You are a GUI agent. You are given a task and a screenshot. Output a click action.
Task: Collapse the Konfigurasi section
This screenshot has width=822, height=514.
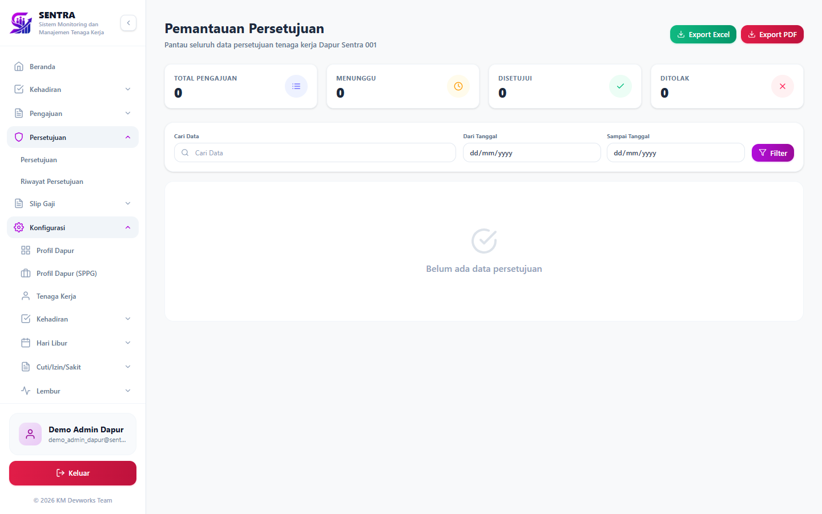tap(72, 227)
